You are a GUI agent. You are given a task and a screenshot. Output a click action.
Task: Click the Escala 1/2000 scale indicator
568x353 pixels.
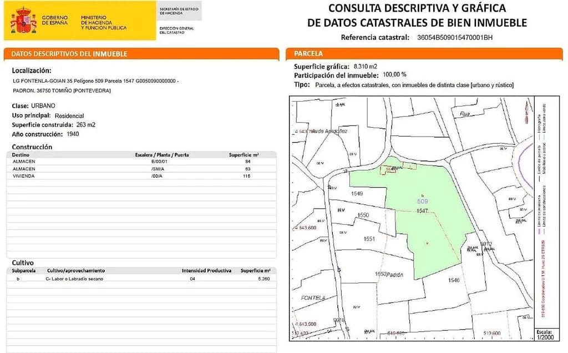(x=544, y=334)
